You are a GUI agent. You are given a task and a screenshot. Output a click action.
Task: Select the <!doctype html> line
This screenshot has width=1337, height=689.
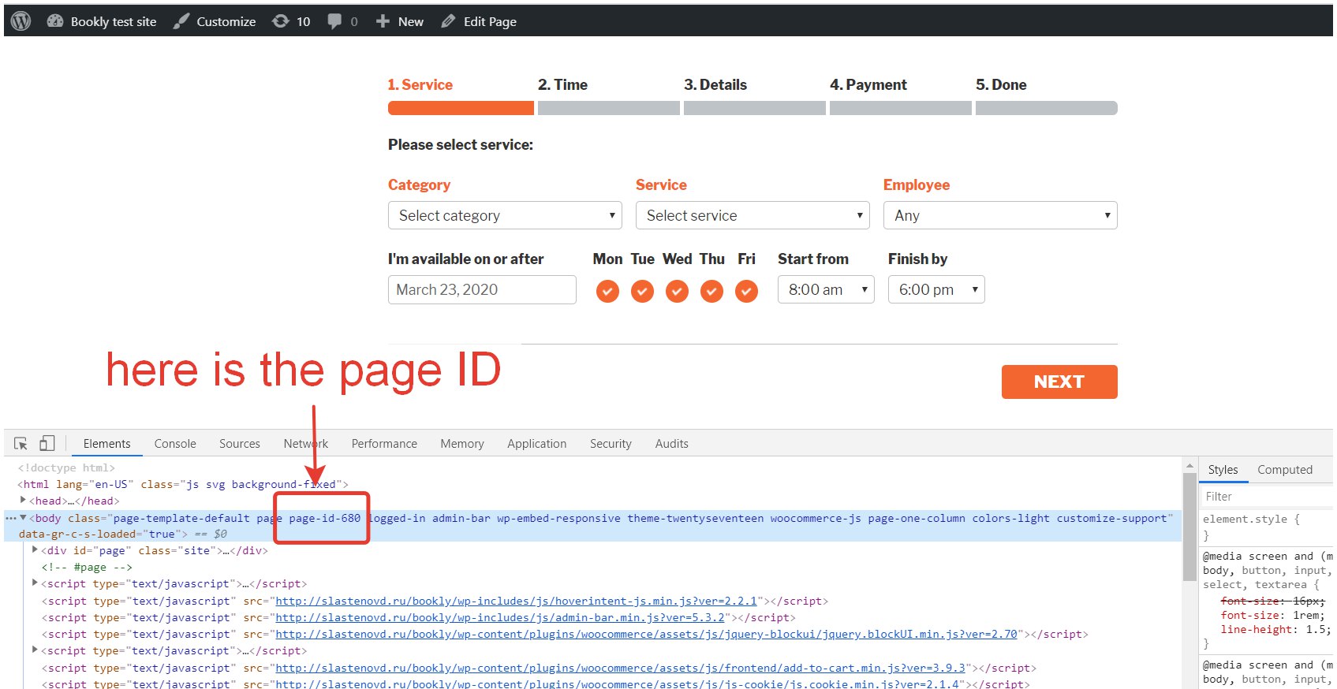pyautogui.click(x=66, y=467)
